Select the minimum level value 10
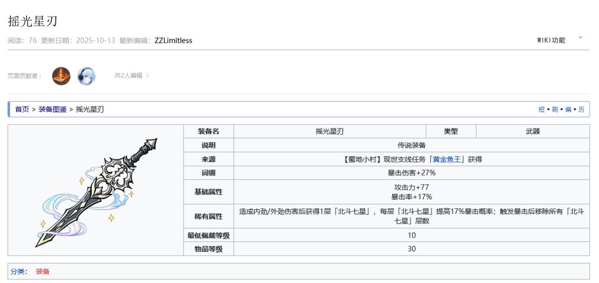 [x=412, y=235]
